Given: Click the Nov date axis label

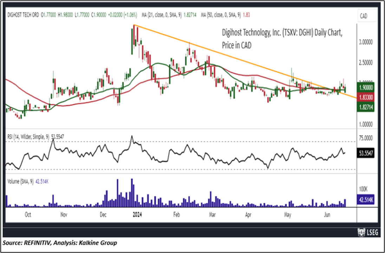Looking at the screenshot, I should click(64, 215).
